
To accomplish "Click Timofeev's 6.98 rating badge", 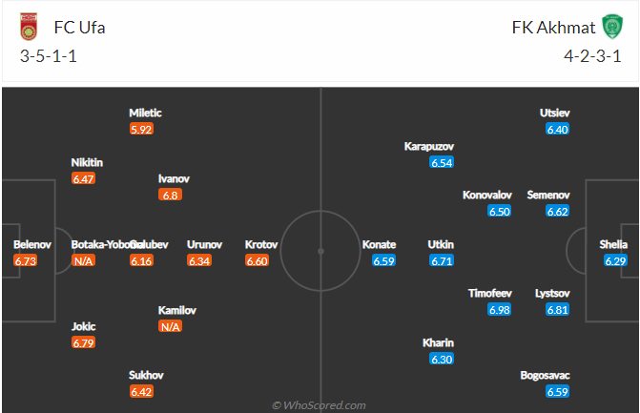I will click(x=500, y=310).
